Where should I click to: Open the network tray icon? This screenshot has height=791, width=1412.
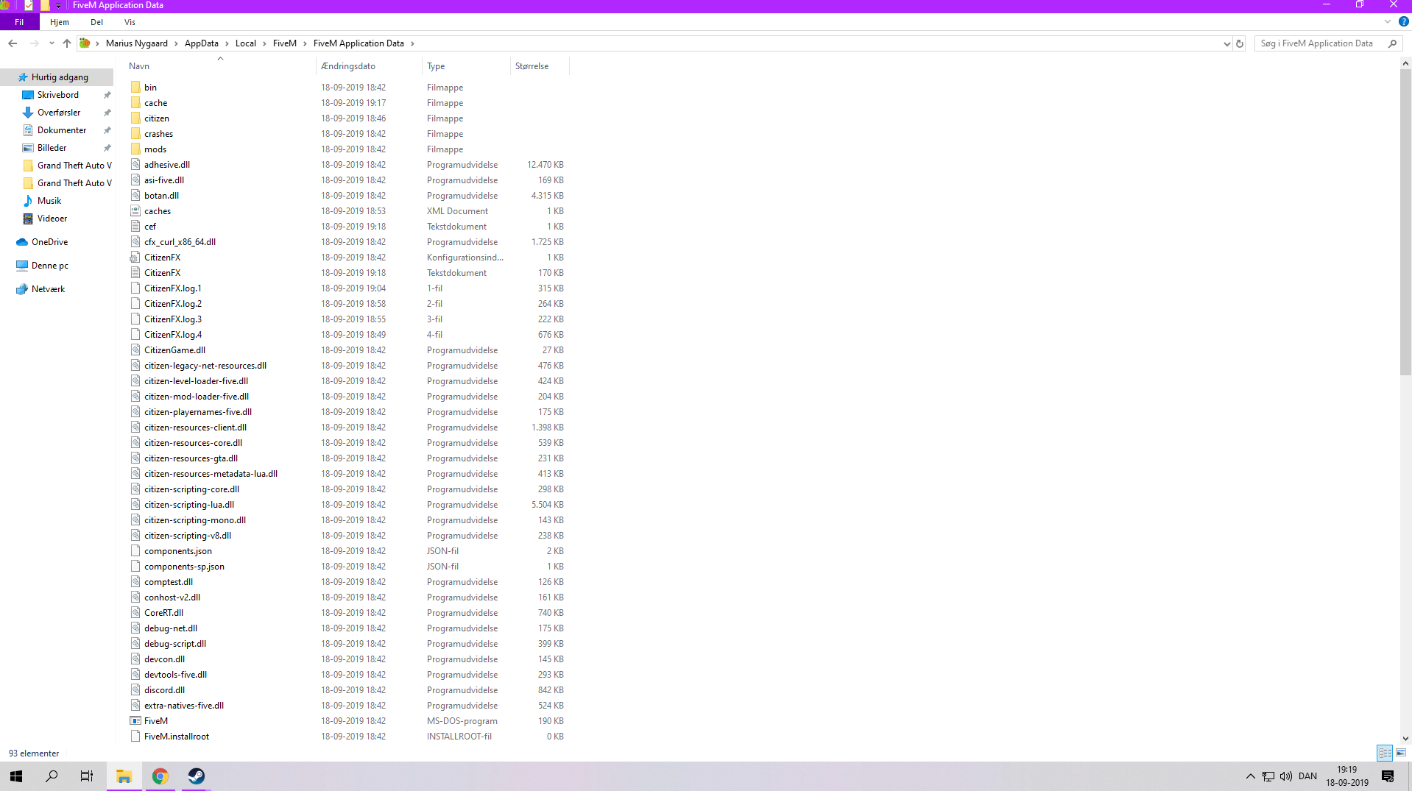[1268, 776]
